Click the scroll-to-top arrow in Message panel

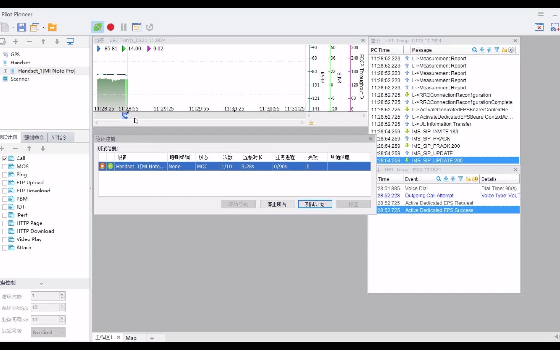point(489,50)
